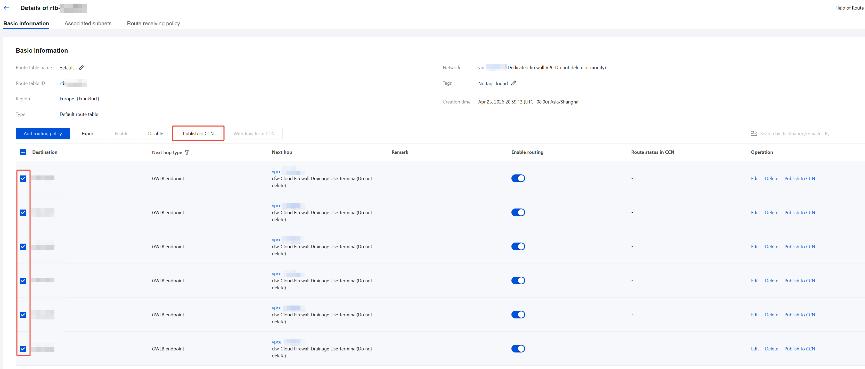Uncheck the first route row checkbox
The height and width of the screenshot is (369, 865).
click(x=23, y=179)
